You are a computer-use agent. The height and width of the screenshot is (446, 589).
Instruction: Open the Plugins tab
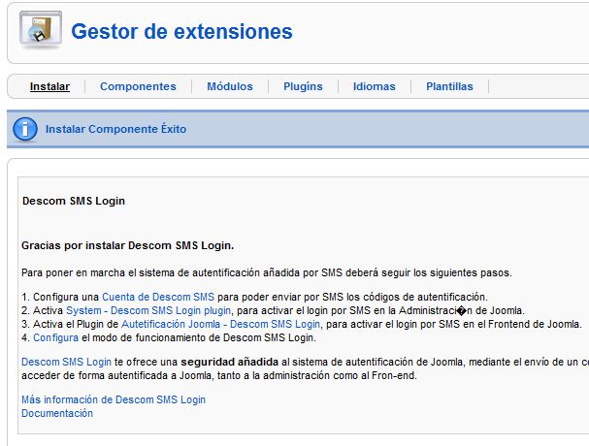click(303, 86)
